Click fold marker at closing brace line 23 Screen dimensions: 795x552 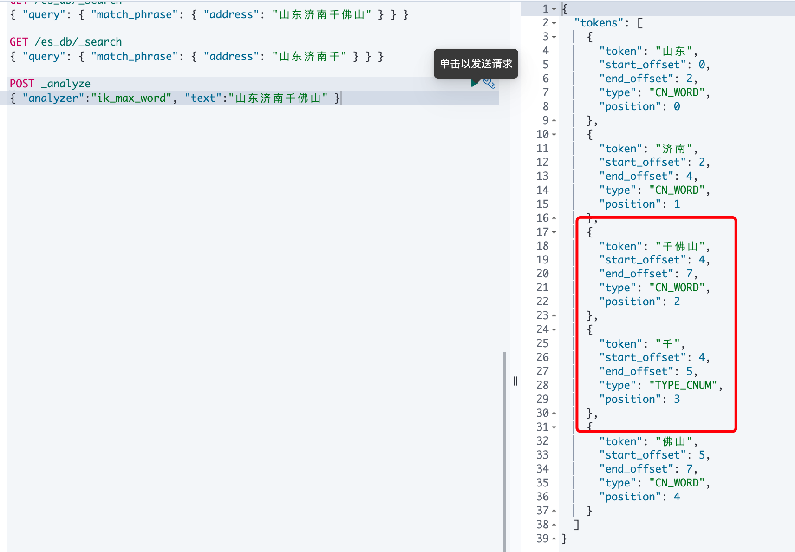pos(554,315)
